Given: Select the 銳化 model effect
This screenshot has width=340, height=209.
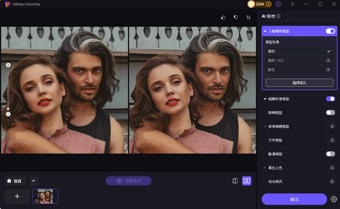Looking at the screenshot, I should pos(300,69).
